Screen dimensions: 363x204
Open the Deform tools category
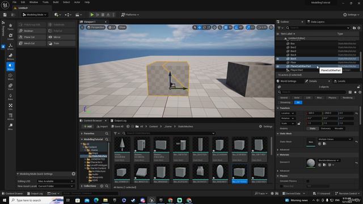pyautogui.click(x=10, y=57)
